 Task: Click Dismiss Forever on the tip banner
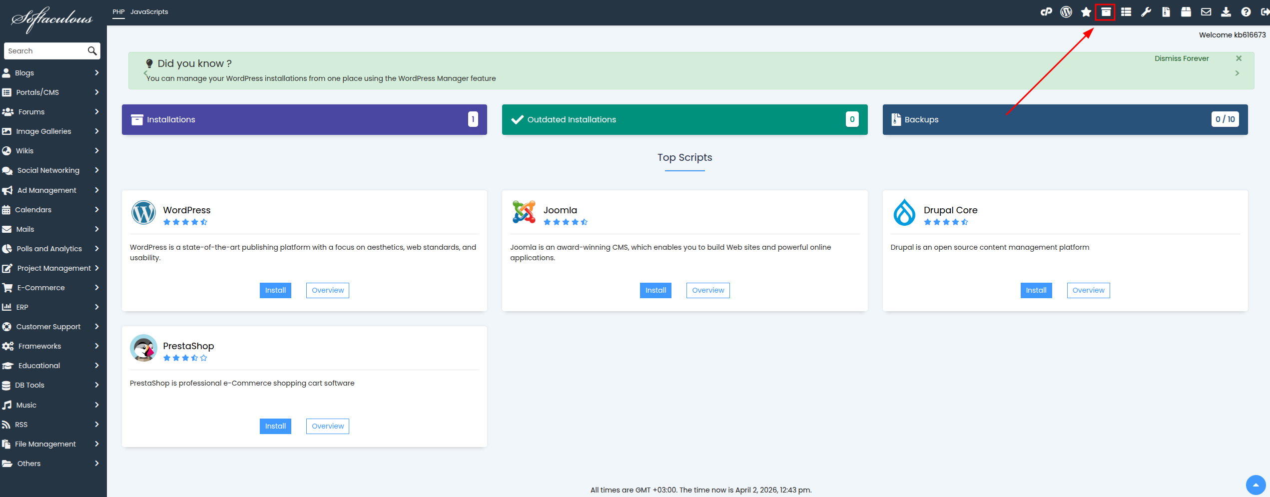[x=1181, y=58]
